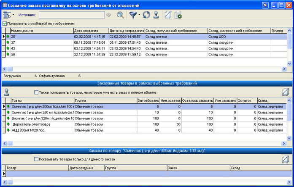Click creation date '22.12.2009 11:57:59' cell
The image size is (294, 187).
click(x=91, y=55)
